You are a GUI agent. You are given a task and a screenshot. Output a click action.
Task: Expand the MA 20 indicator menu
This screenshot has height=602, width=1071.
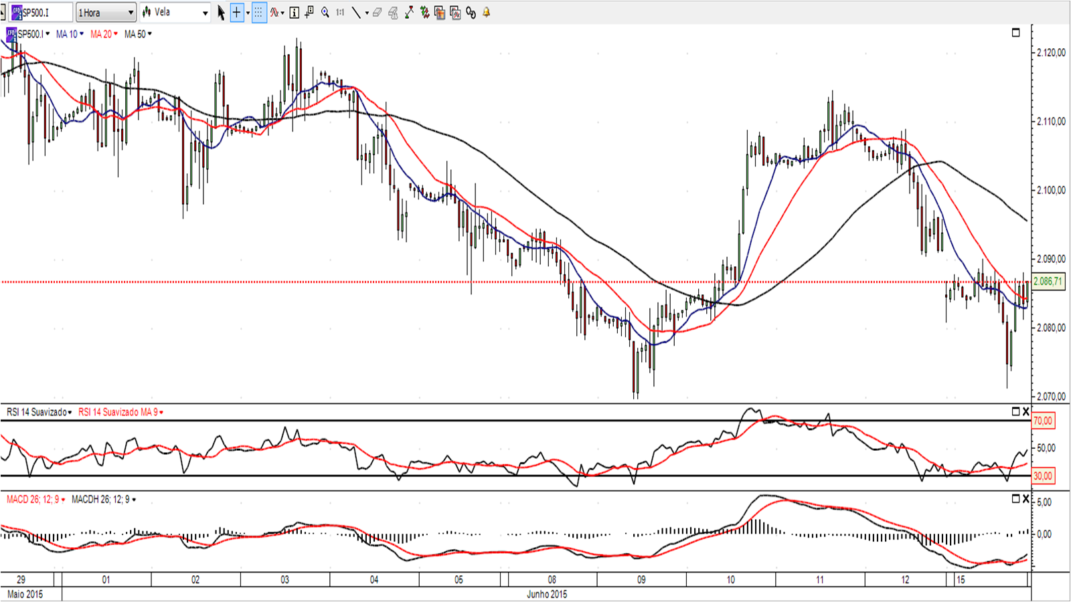tap(116, 34)
